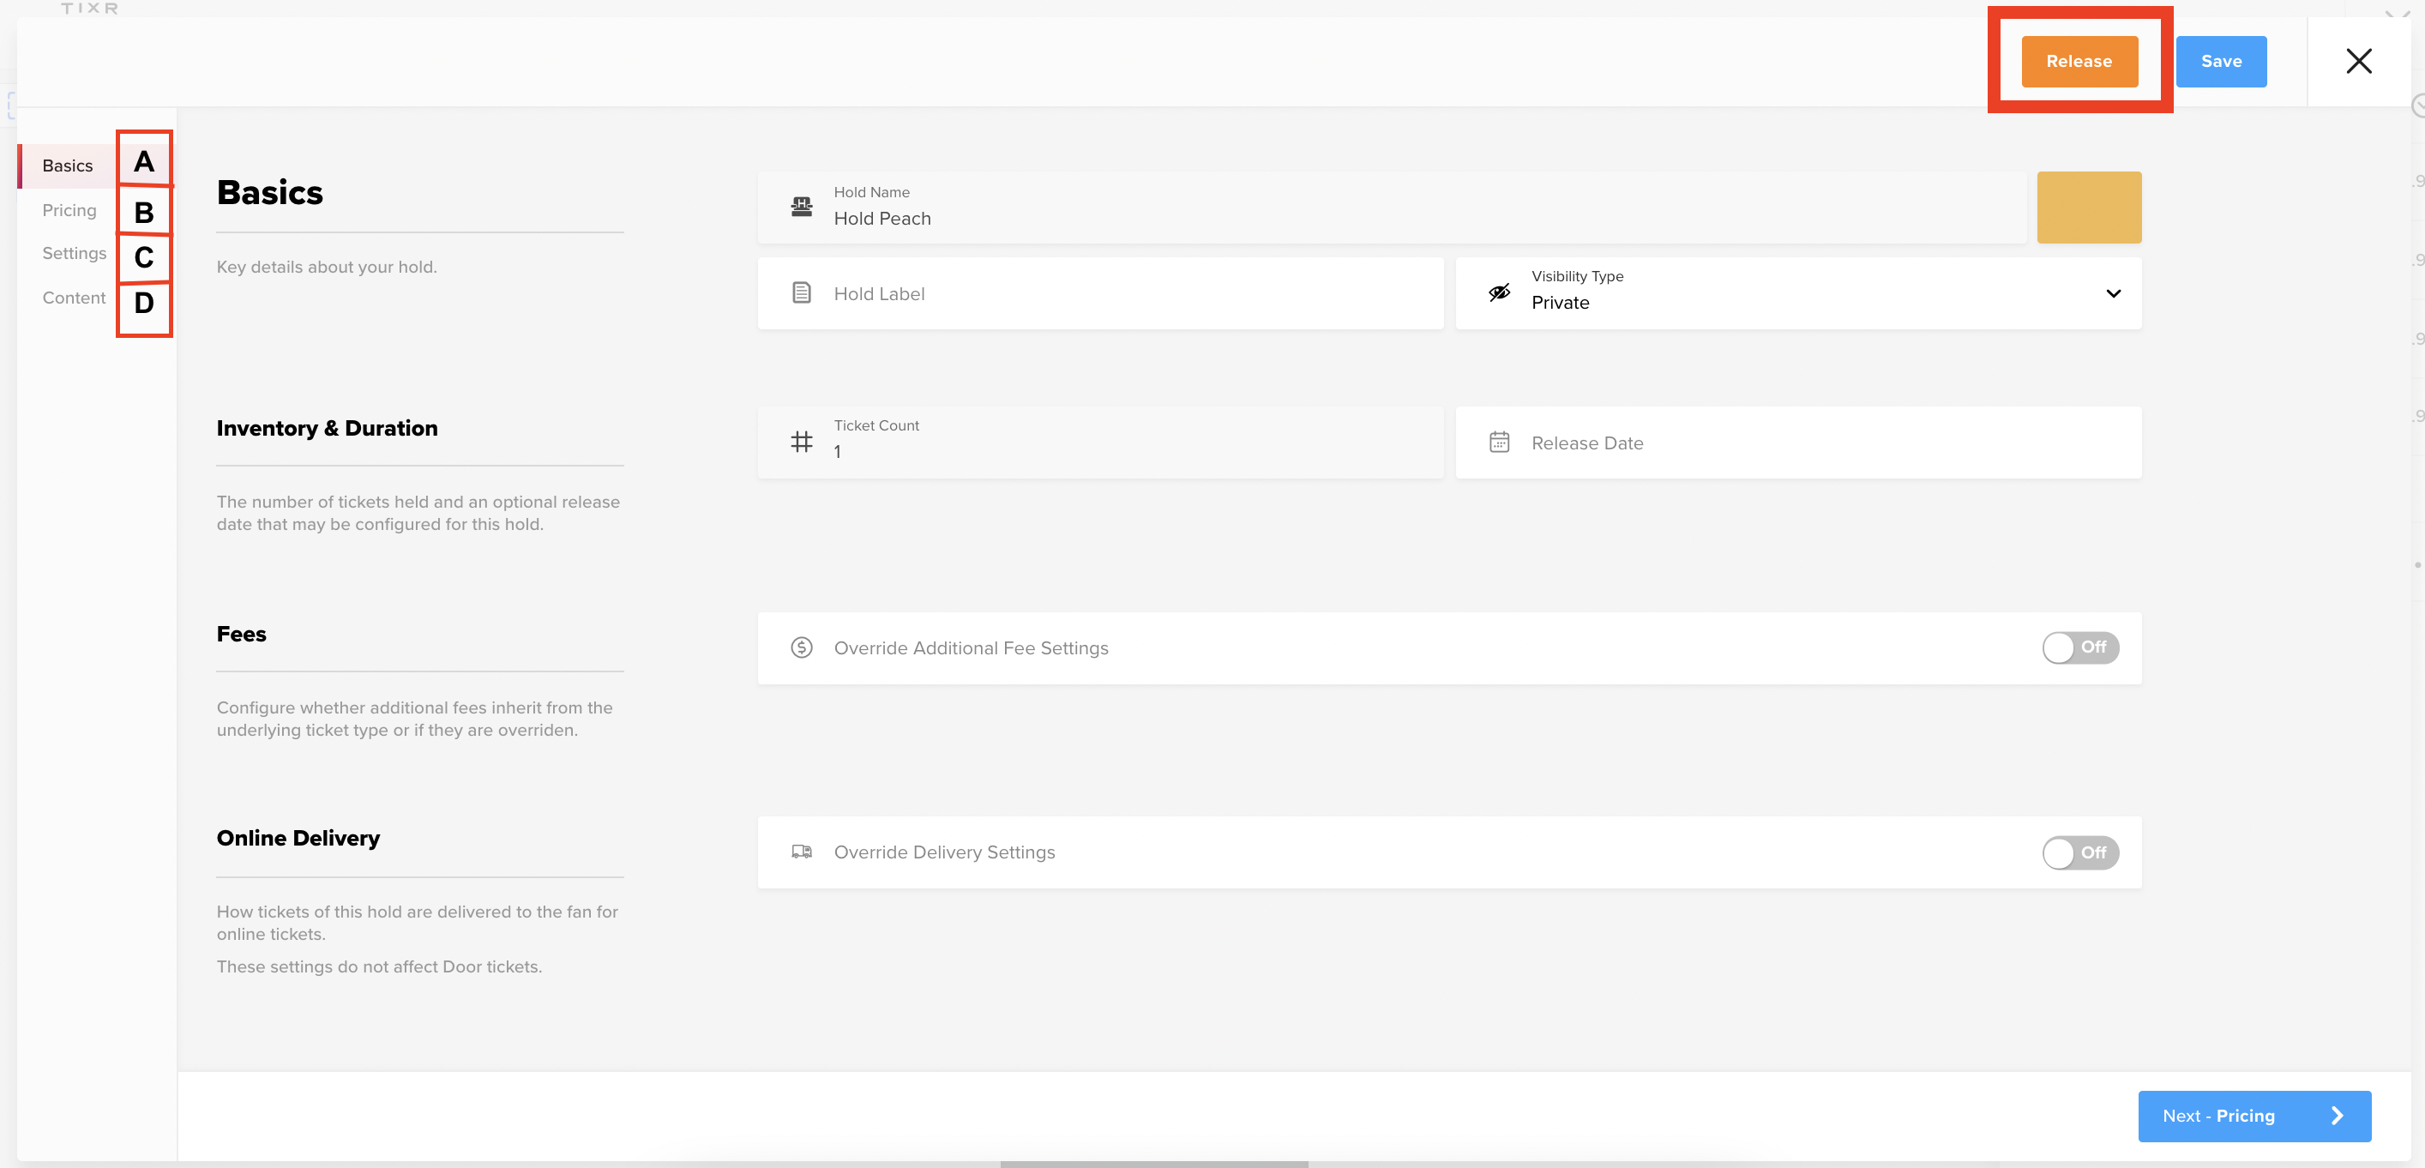Click the document icon beside Hold Label

[x=801, y=292]
